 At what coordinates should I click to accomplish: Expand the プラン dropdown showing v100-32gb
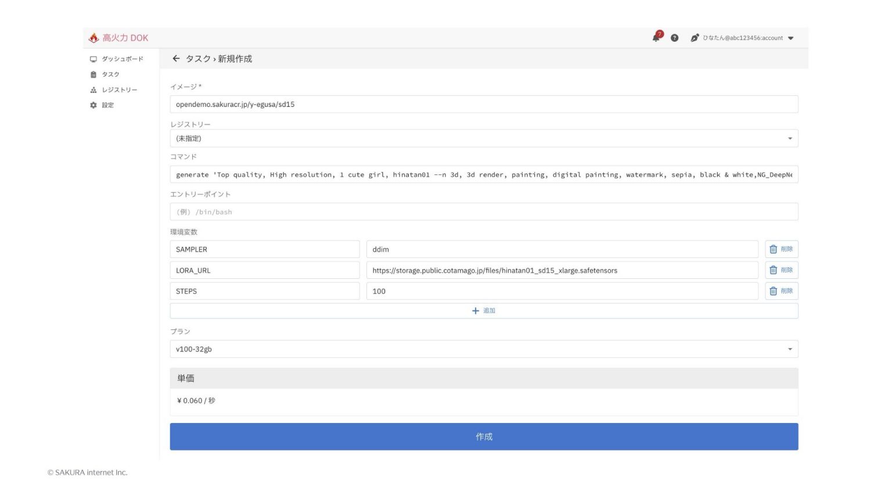tap(789, 349)
